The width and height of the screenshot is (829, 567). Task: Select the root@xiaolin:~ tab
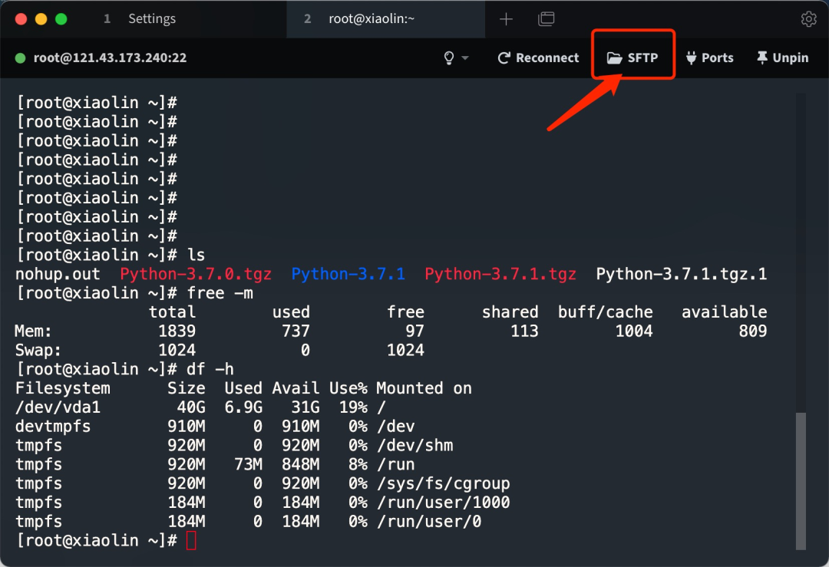coord(386,19)
